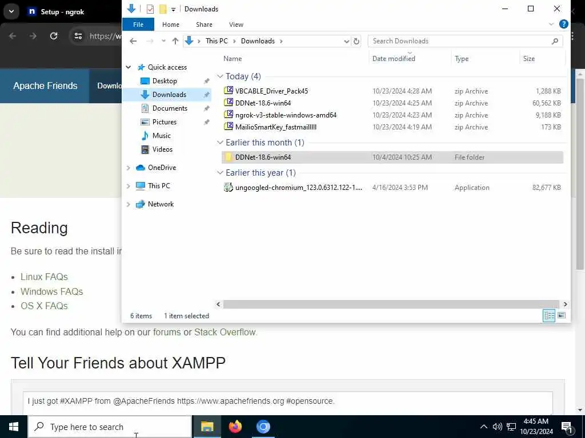Open the View ribbon tab
This screenshot has height=438, width=585.
(x=236, y=24)
